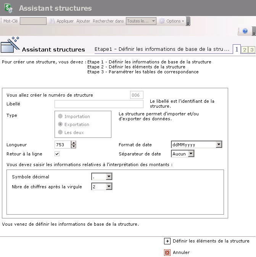Expand the Séparateur de date dropdown
Viewport: 256px width, 257px height.
tap(191, 154)
